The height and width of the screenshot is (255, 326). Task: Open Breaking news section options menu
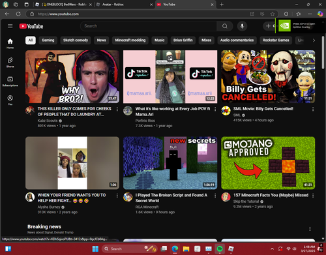pos(310,229)
